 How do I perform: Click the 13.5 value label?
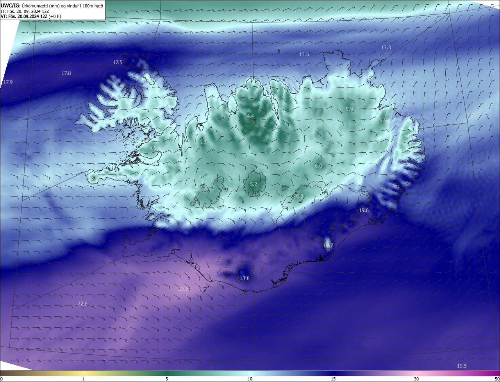coord(304,54)
